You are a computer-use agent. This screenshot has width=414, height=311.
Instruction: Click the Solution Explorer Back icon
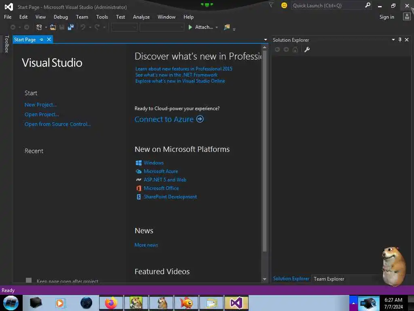pyautogui.click(x=277, y=49)
